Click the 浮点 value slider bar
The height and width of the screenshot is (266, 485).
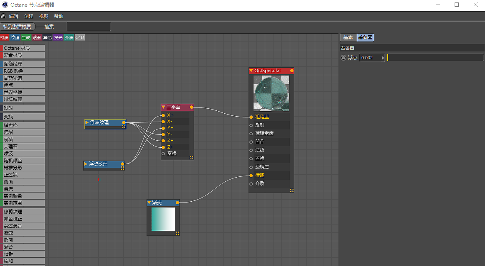[435, 58]
